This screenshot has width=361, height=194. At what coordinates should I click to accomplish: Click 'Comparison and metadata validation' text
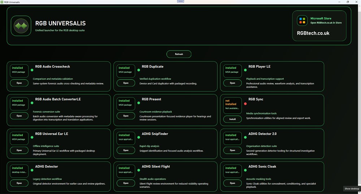tap(53, 79)
